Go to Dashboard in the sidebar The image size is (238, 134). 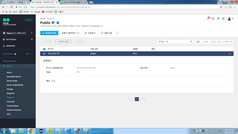pyautogui.click(x=10, y=46)
